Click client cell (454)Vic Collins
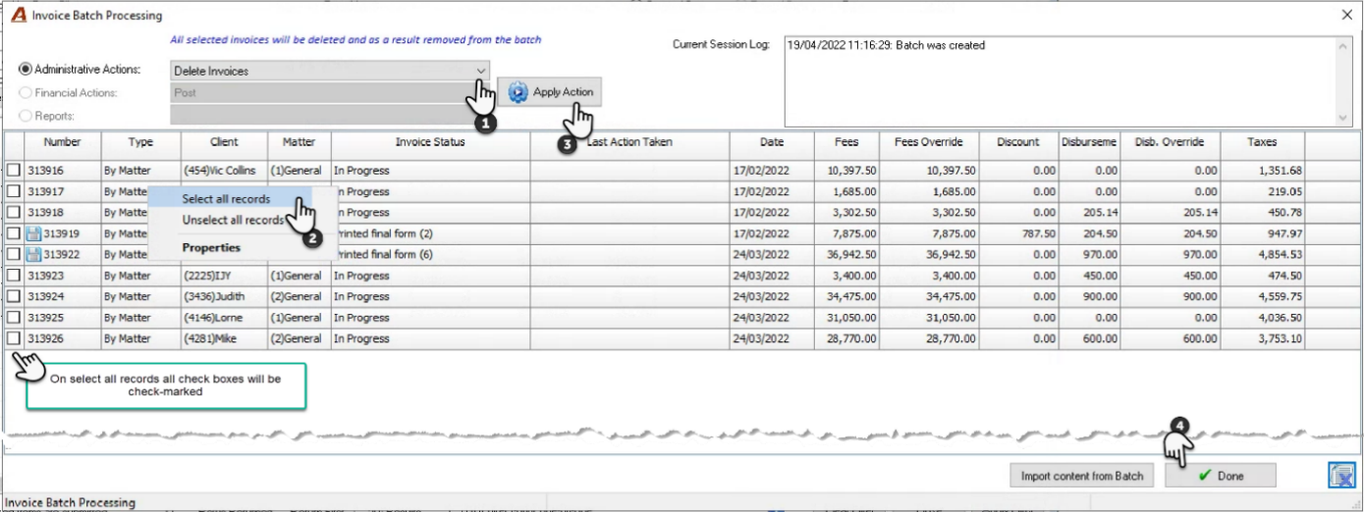This screenshot has width=1364, height=512. point(224,171)
